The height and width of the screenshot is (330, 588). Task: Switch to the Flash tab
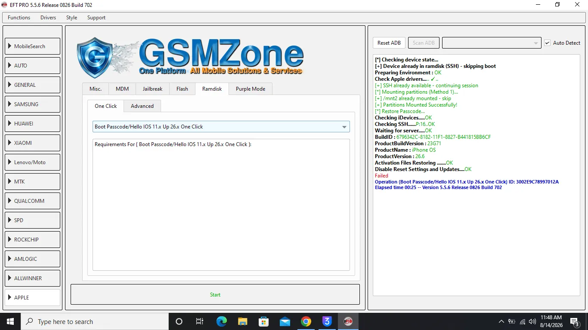coord(182,89)
